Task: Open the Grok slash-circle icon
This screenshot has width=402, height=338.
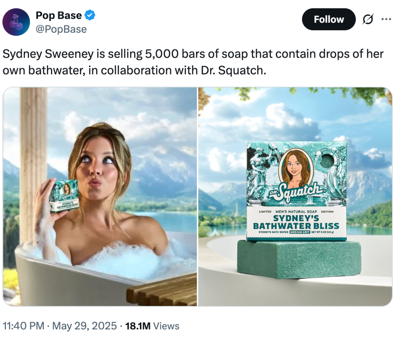Action: click(x=368, y=19)
